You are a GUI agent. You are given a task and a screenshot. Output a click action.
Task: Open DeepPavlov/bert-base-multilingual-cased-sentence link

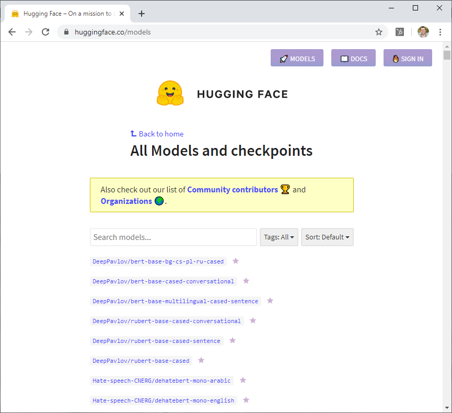(x=175, y=301)
